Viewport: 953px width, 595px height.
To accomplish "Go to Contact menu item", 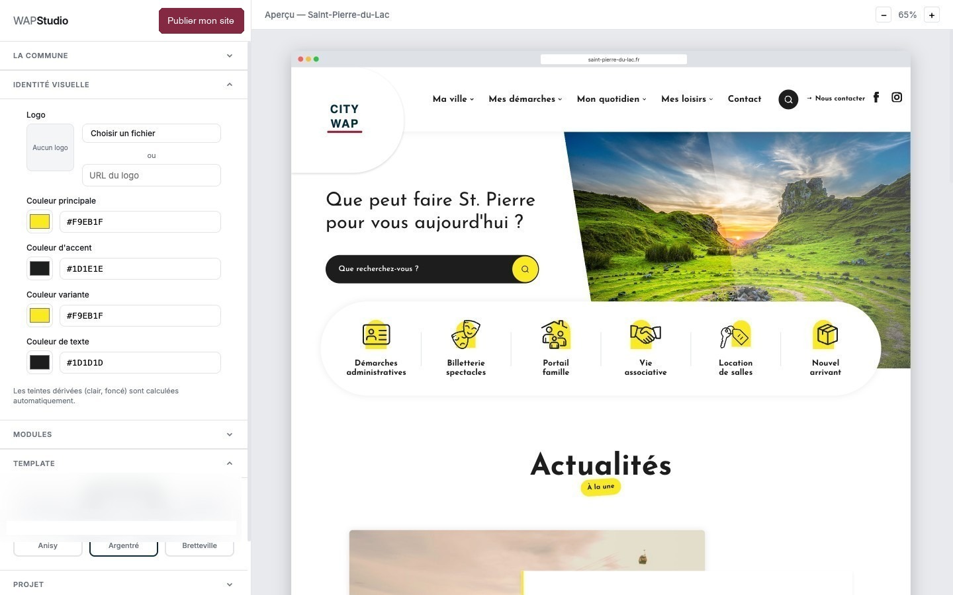I will tap(745, 99).
